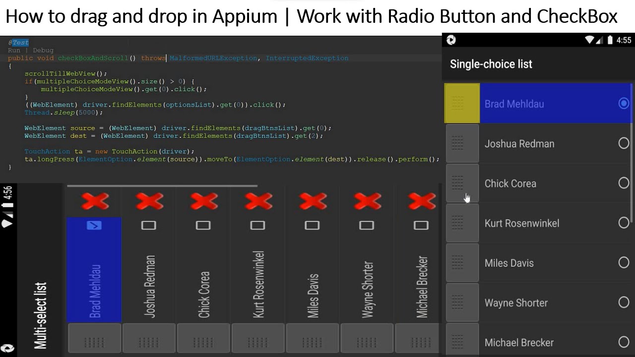Click red X above Brad Mehldau in multi-select list
635x357 pixels.
coord(95,201)
